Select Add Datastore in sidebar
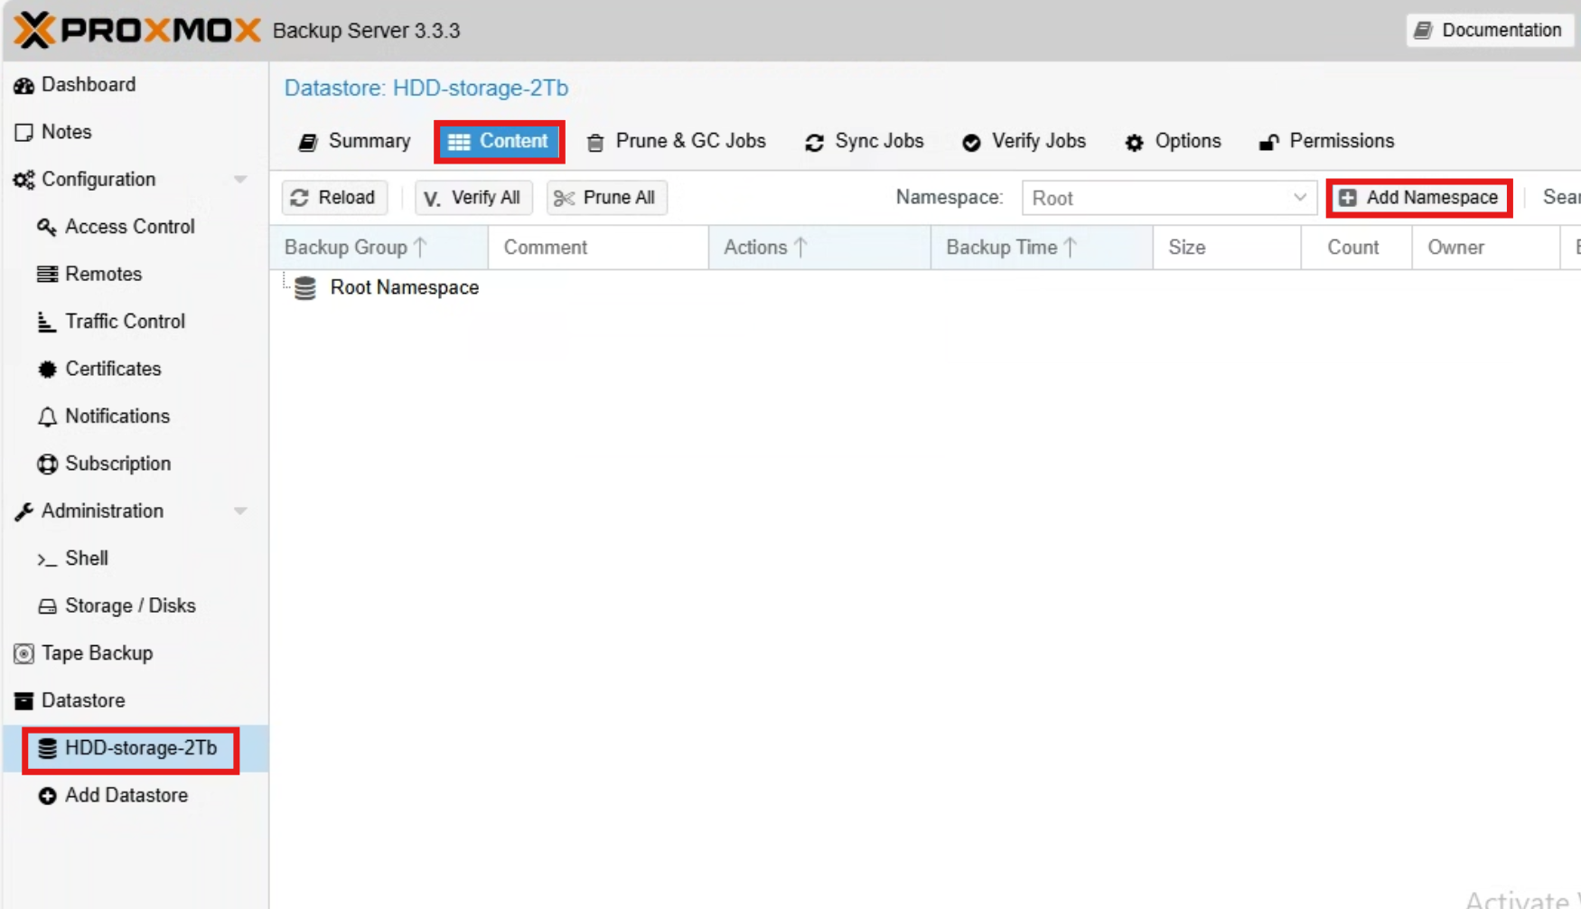1581x909 pixels. [x=136, y=796]
